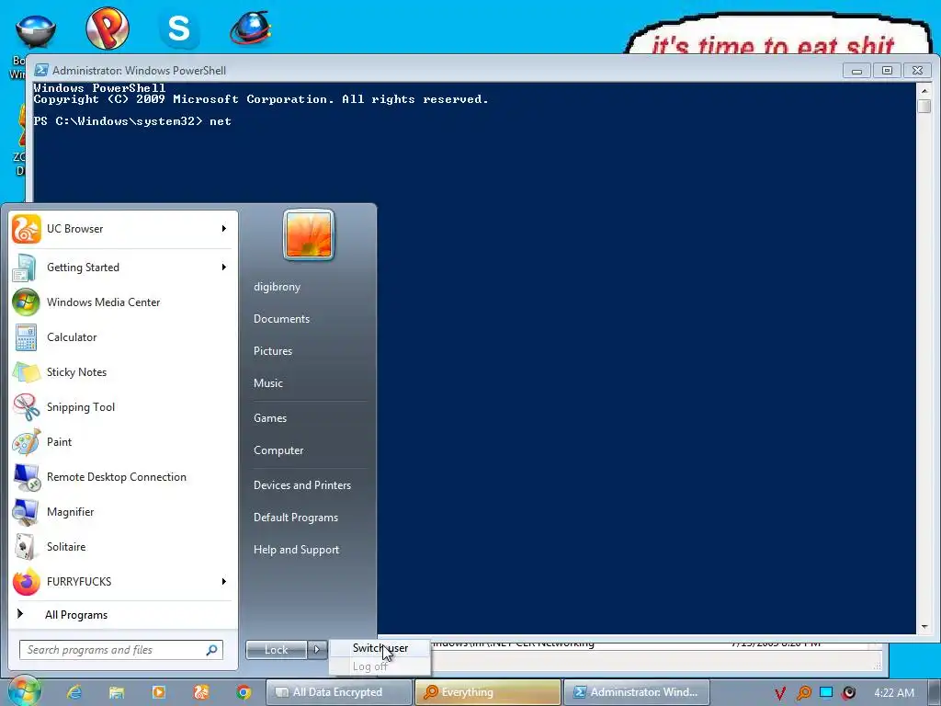Open Getting Started icon in Start menu
This screenshot has height=706, width=941.
point(24,268)
